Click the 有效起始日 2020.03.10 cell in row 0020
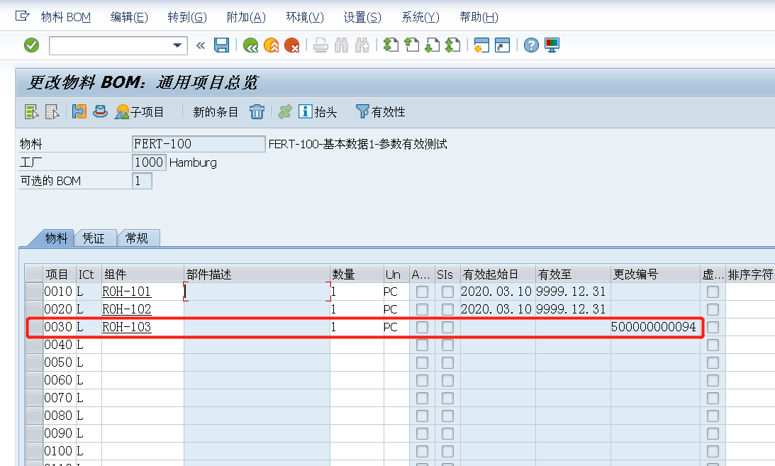The image size is (775, 466). coord(498,309)
